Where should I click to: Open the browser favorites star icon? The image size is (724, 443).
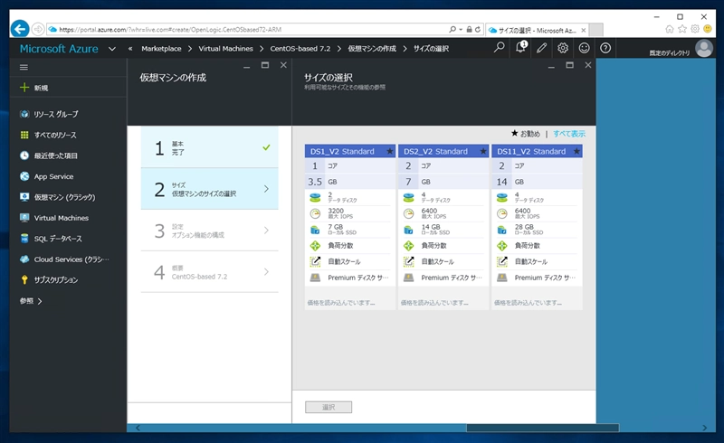[682, 30]
